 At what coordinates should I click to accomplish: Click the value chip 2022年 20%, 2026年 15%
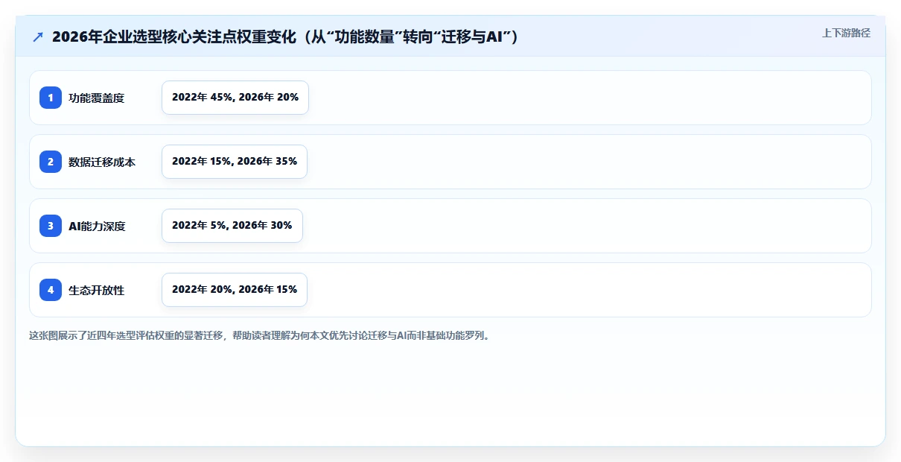tap(235, 290)
